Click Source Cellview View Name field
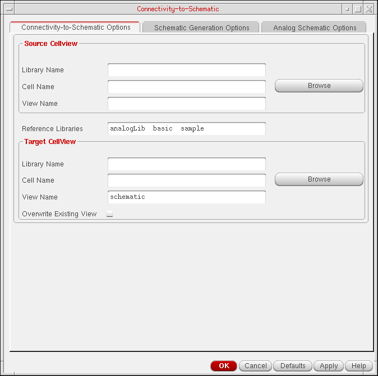Image resolution: width=378 pixels, height=376 pixels. (x=187, y=104)
